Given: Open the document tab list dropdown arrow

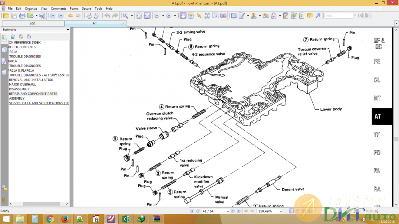Looking at the screenshot, I should click(x=396, y=23).
